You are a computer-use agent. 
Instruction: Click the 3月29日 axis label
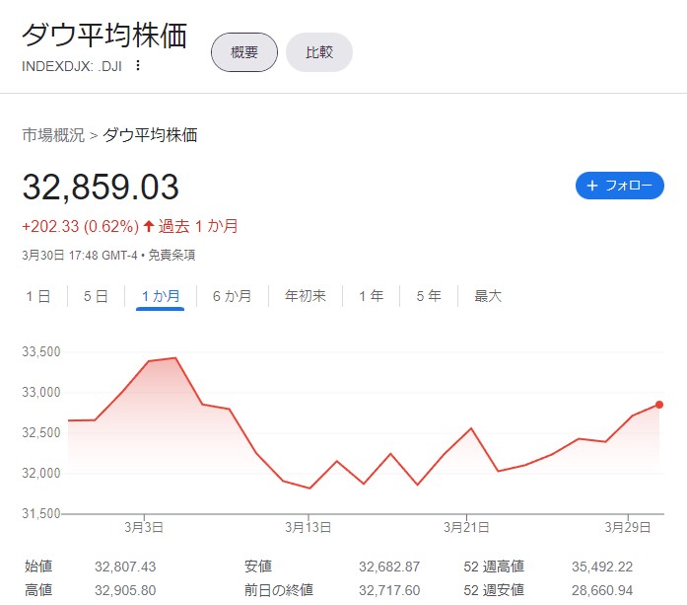click(628, 527)
